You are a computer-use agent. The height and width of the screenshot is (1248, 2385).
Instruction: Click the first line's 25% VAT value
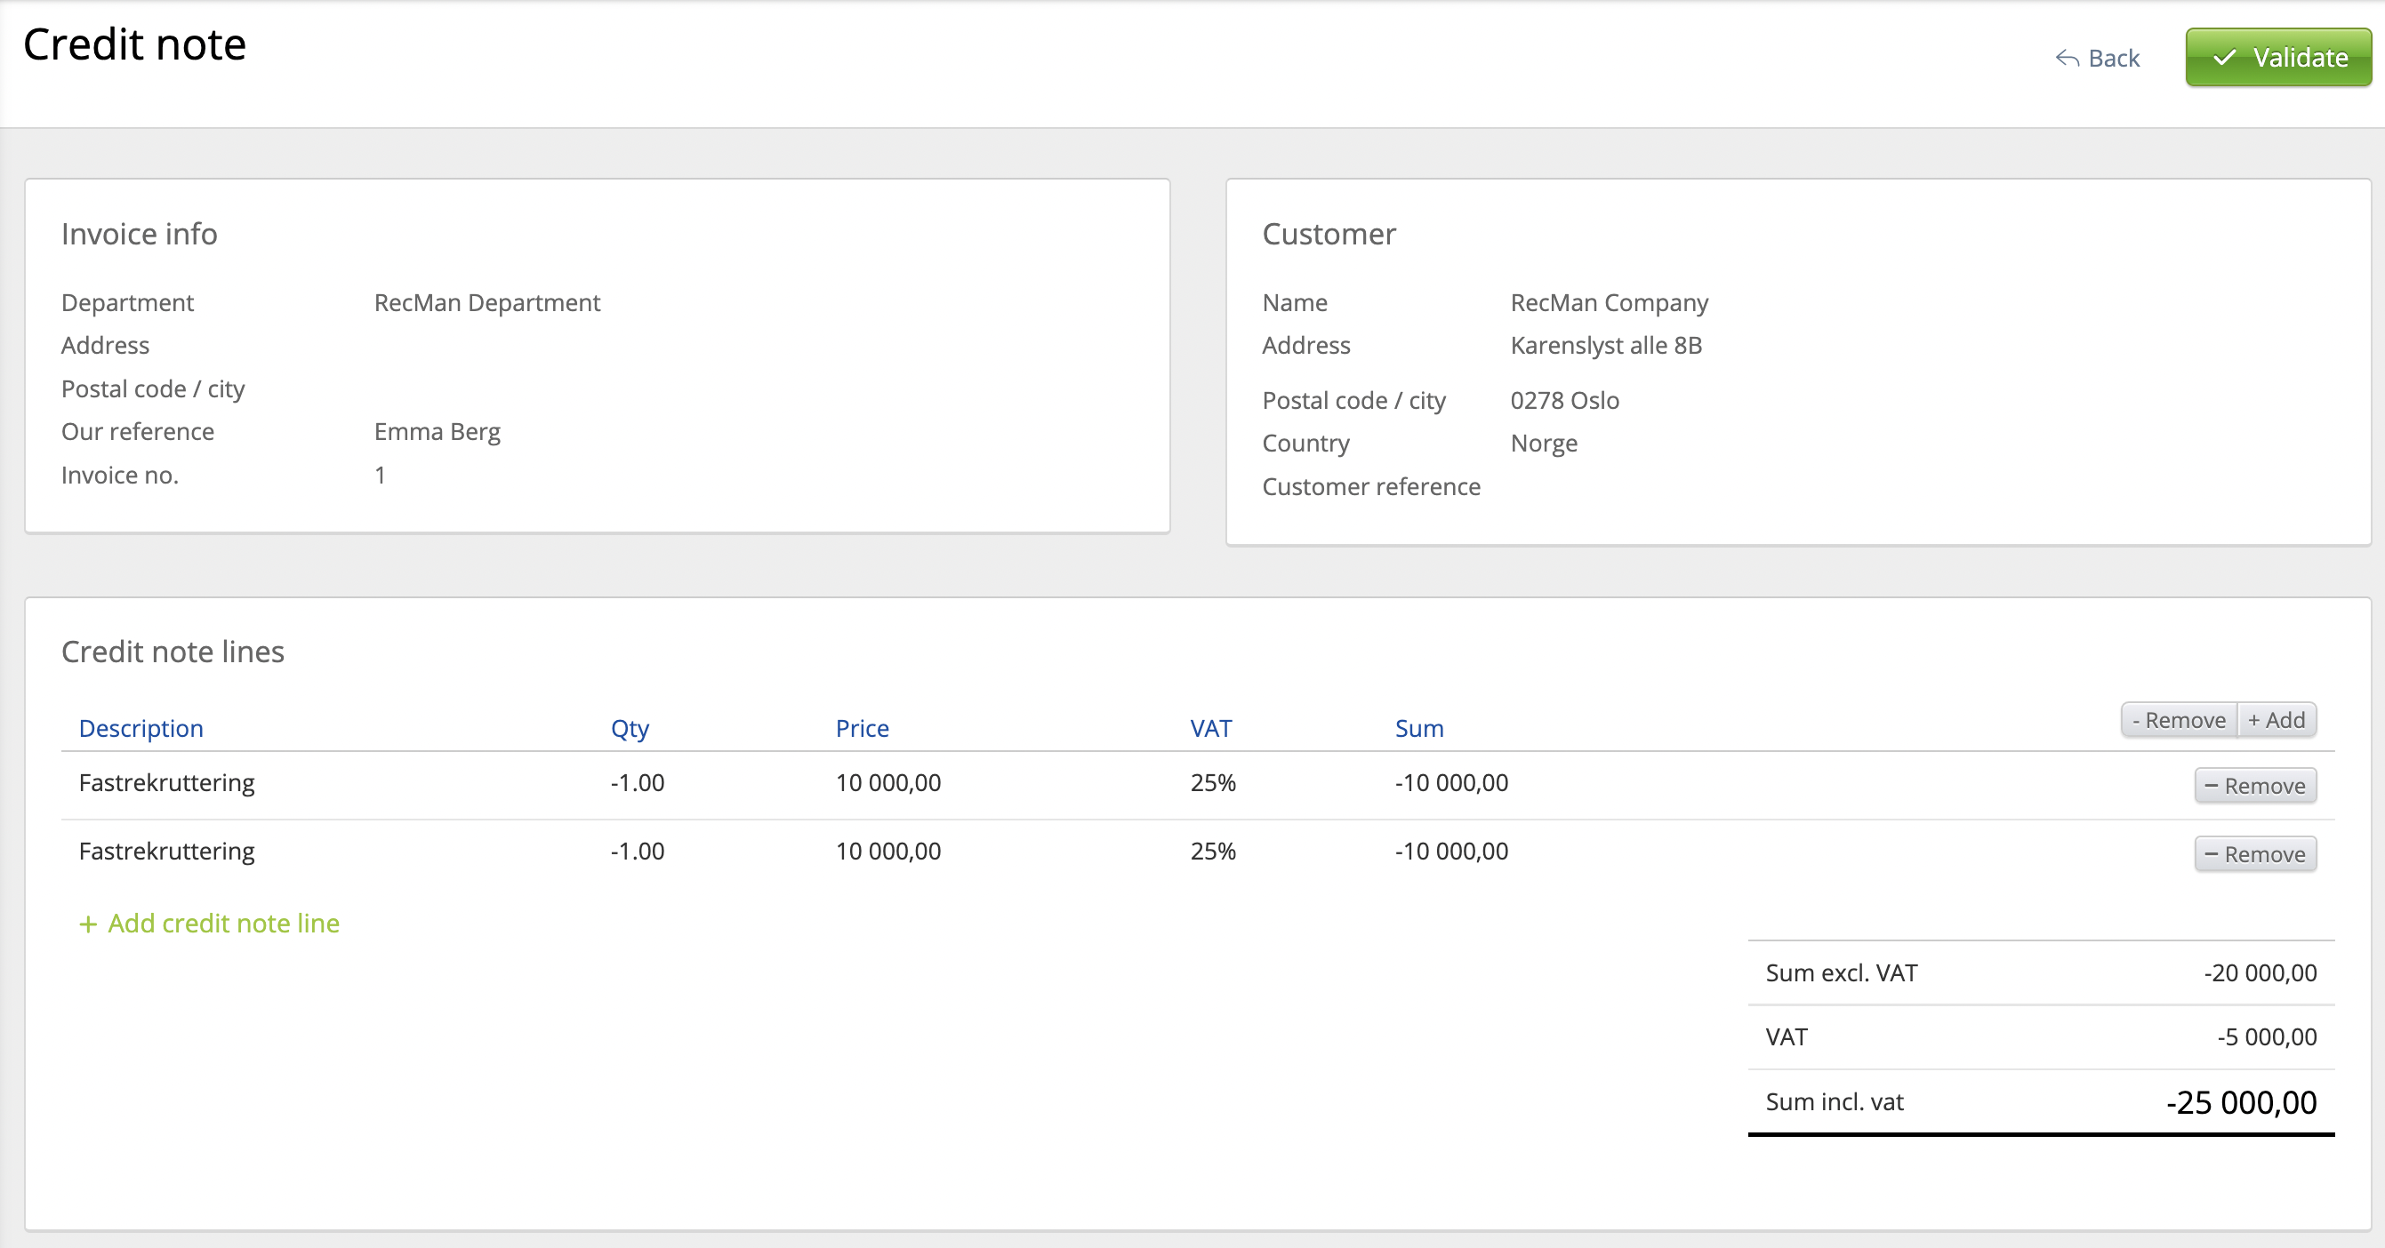tap(1212, 782)
